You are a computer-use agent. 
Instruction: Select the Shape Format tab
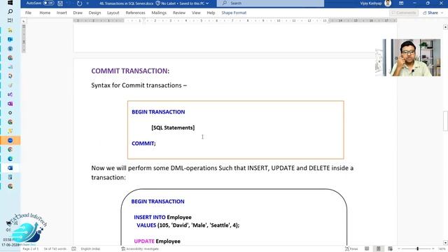click(234, 13)
